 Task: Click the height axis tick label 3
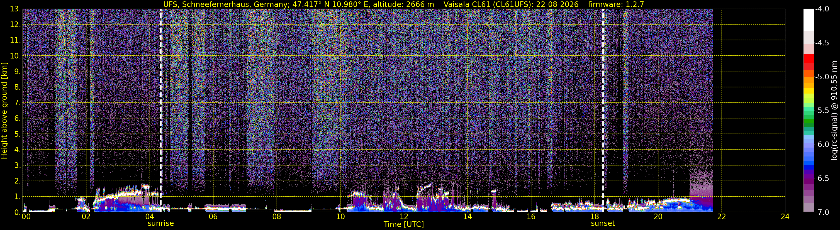(x=18, y=165)
